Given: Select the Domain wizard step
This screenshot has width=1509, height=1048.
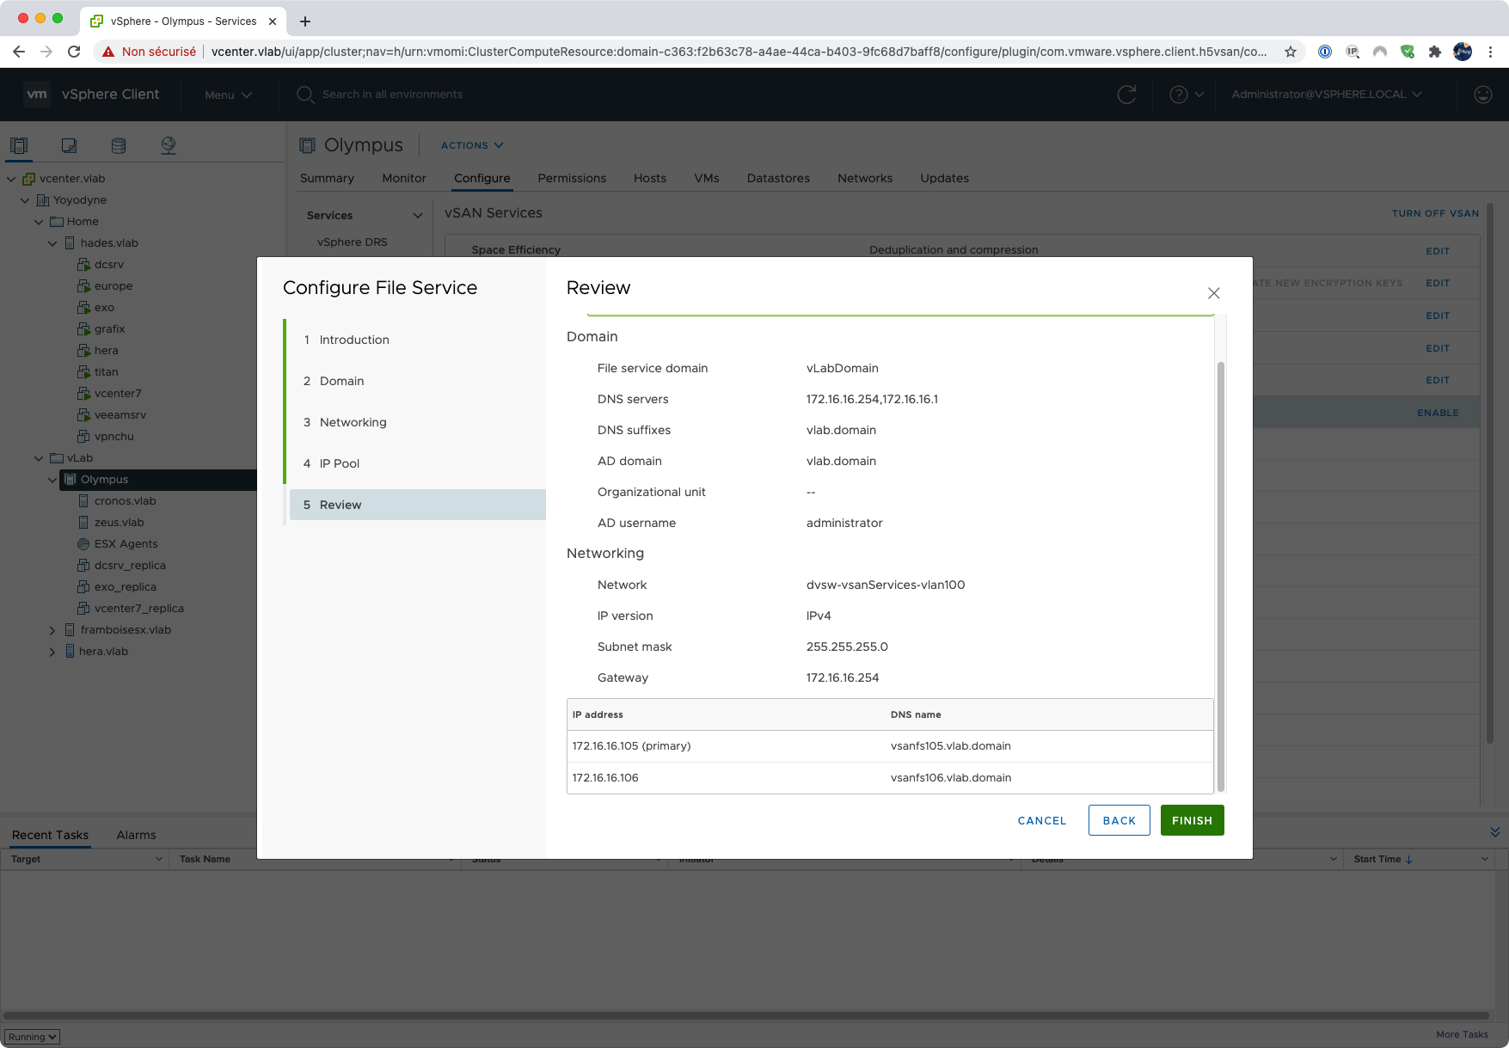Looking at the screenshot, I should pos(341,381).
